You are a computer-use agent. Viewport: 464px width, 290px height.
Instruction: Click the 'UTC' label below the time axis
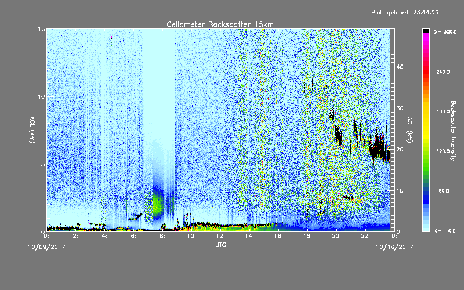coord(220,244)
